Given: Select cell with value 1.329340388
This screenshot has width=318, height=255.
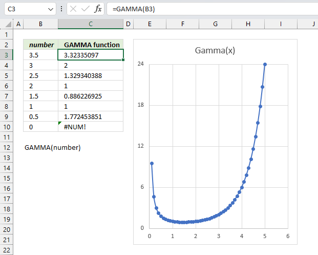Looking at the screenshot, I should pos(91,75).
